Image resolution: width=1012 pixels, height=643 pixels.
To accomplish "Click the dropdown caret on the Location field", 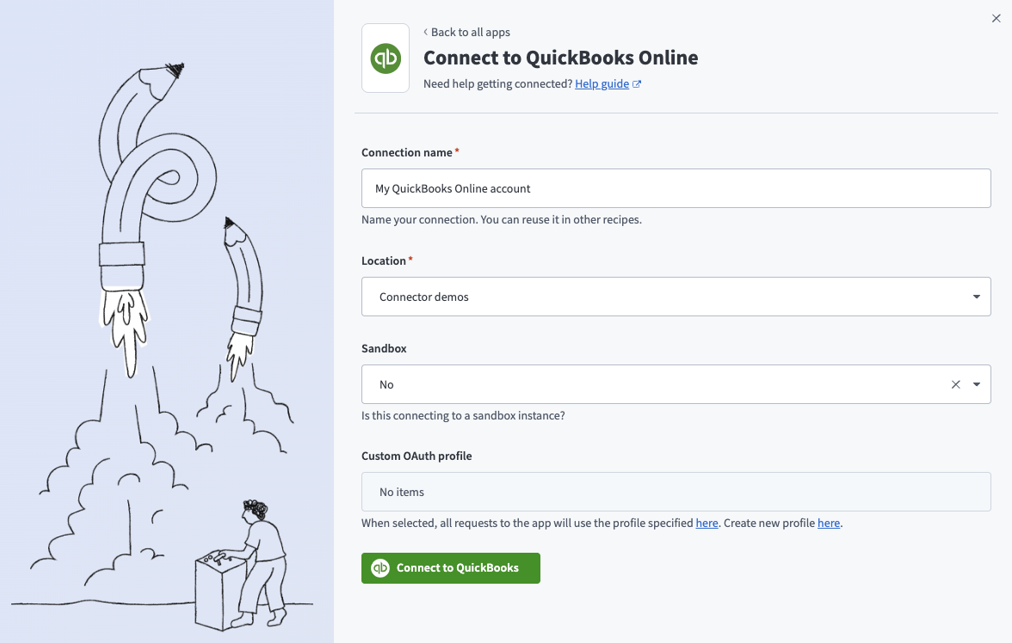I will click(976, 296).
